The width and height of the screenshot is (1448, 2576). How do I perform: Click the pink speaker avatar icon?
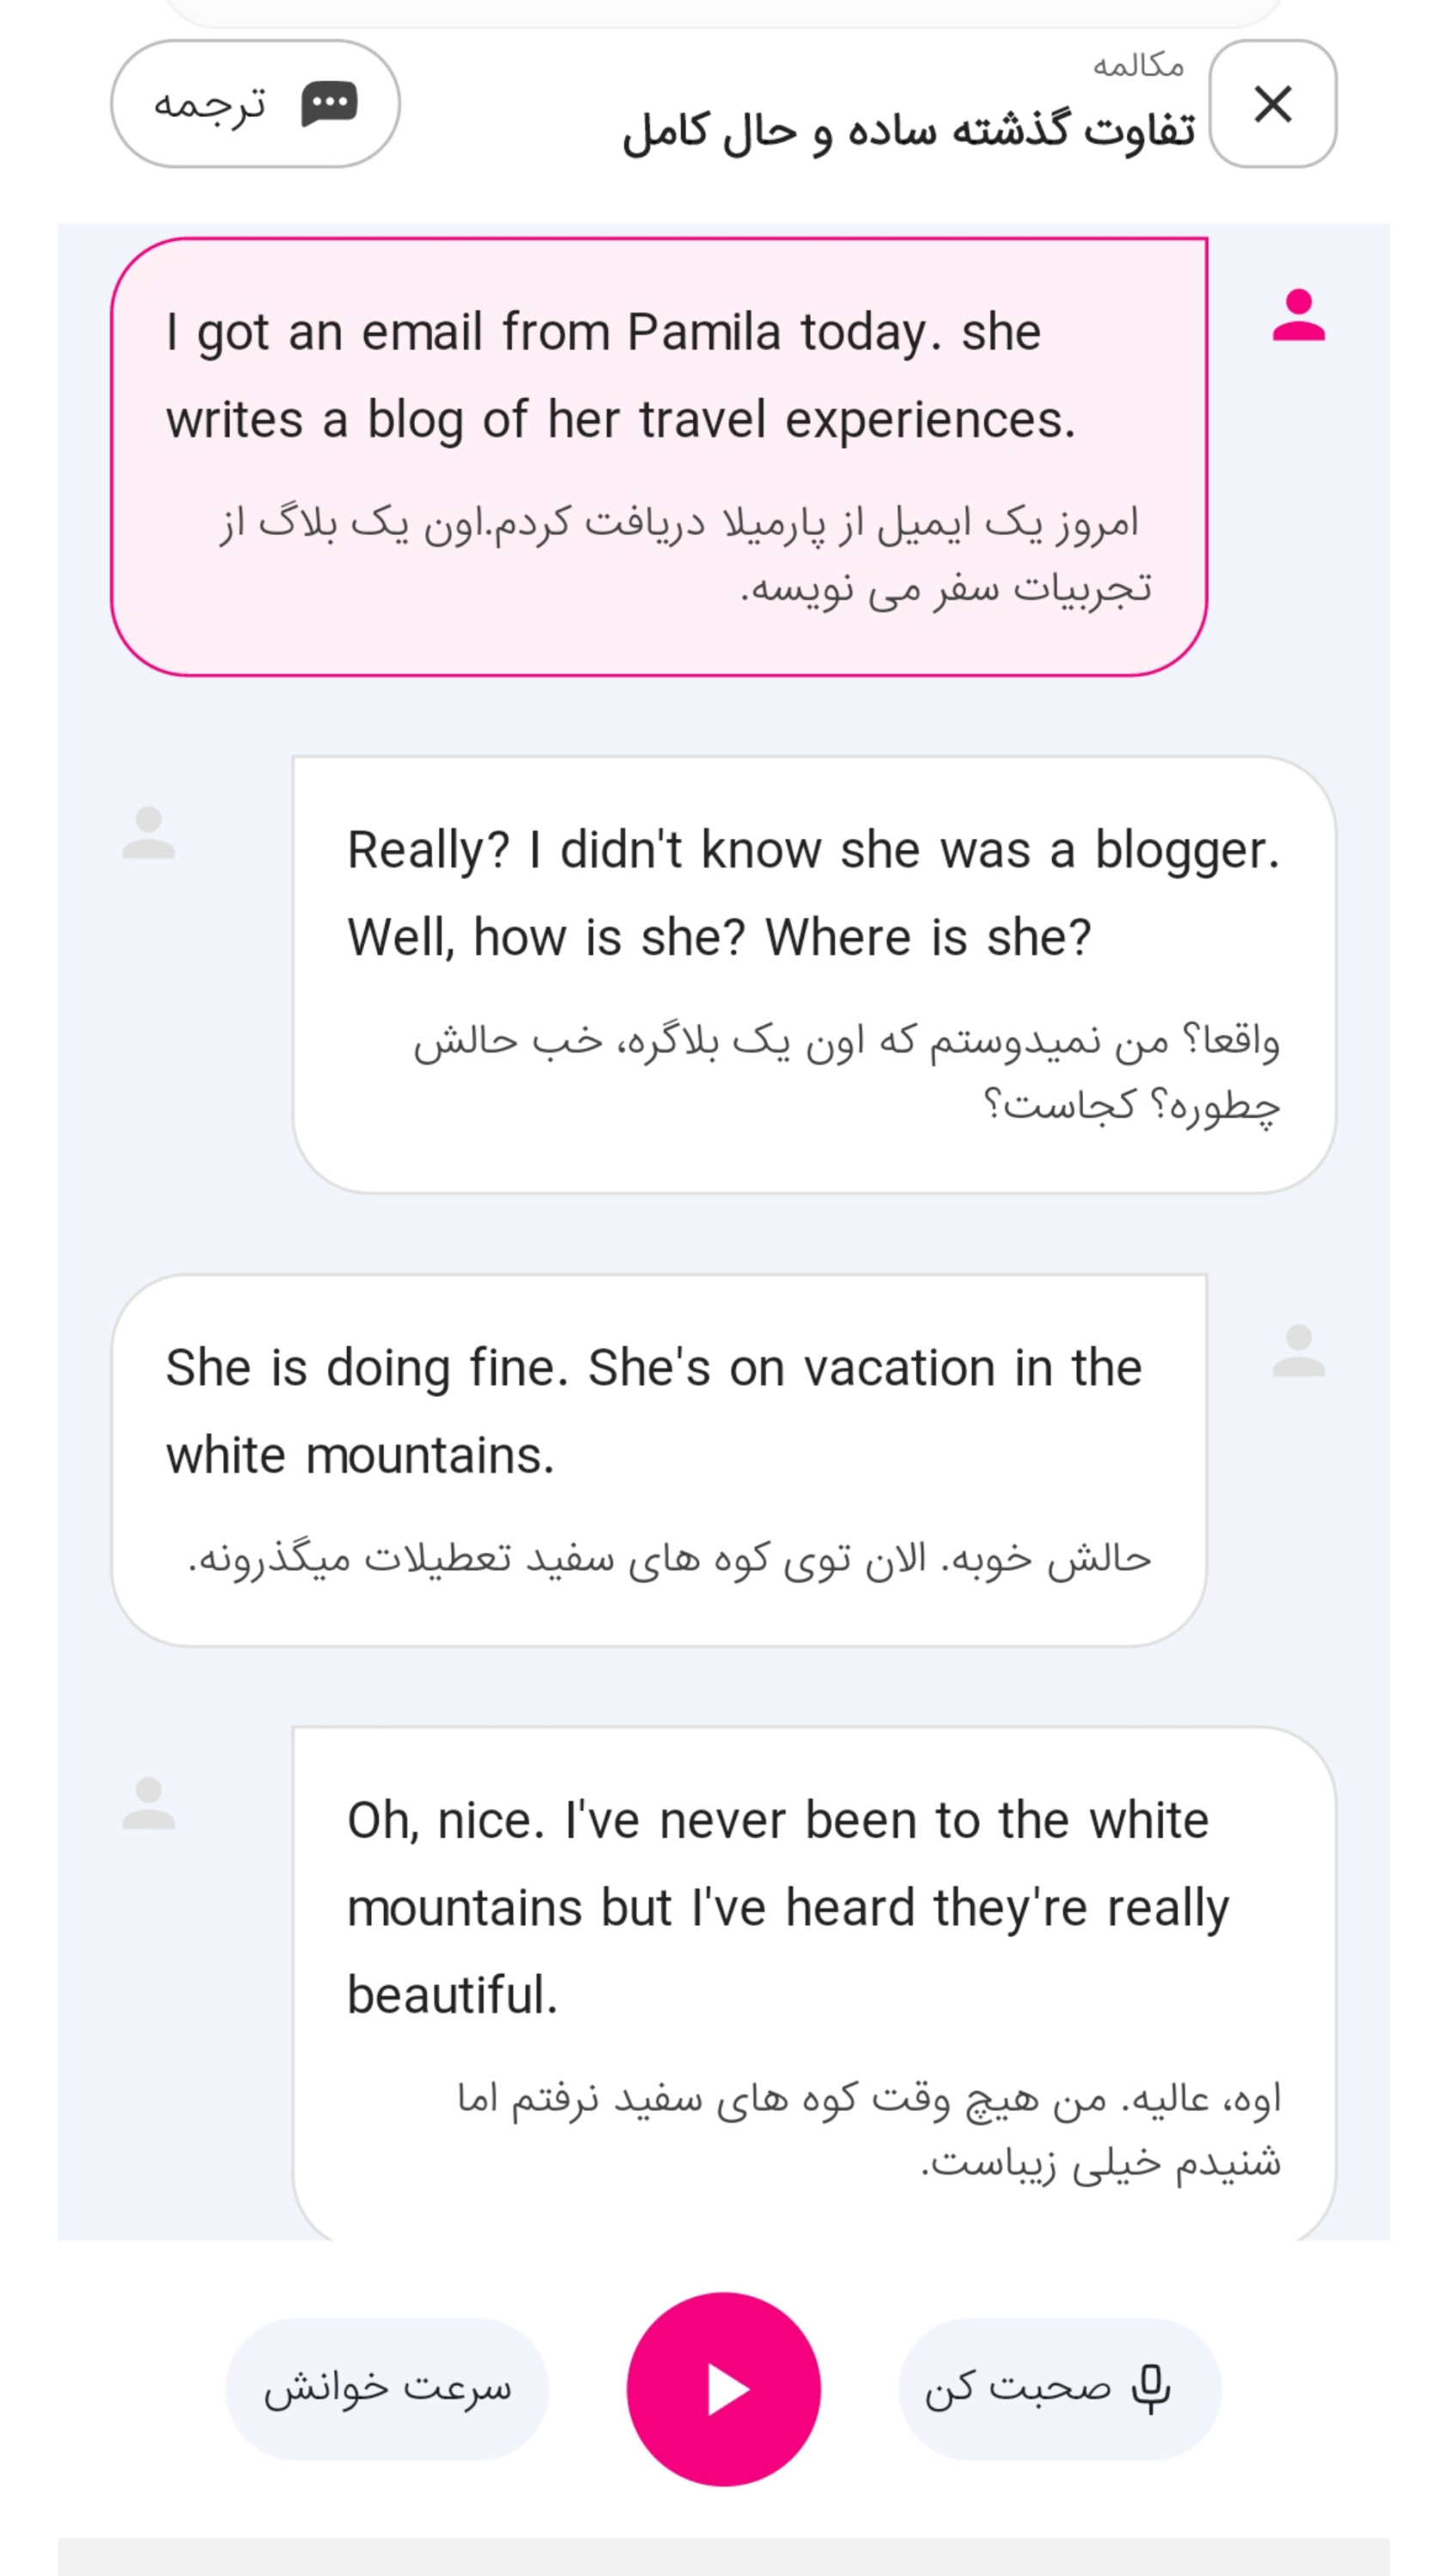tap(1298, 315)
